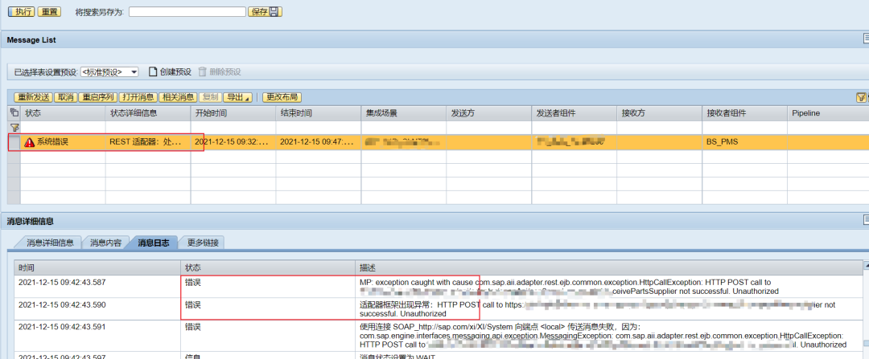
Task: Toggle the filter icon at toolbar right edge
Action: (x=861, y=97)
